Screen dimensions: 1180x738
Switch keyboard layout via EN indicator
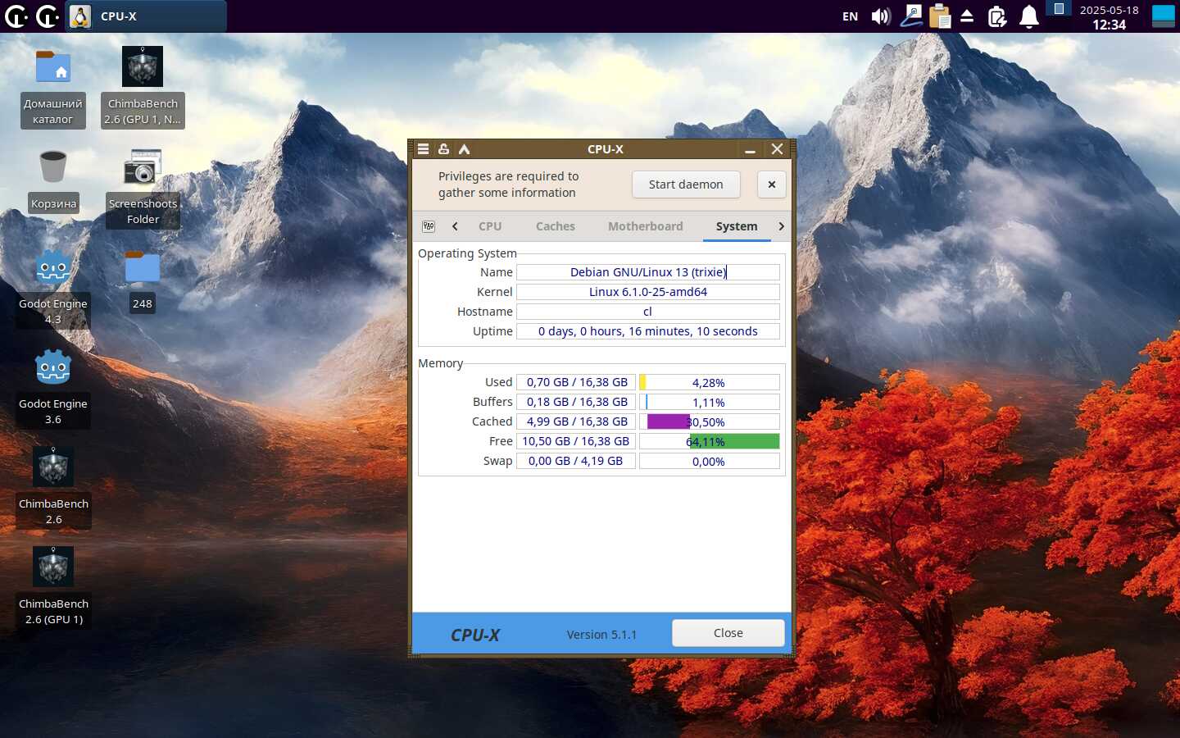(850, 16)
